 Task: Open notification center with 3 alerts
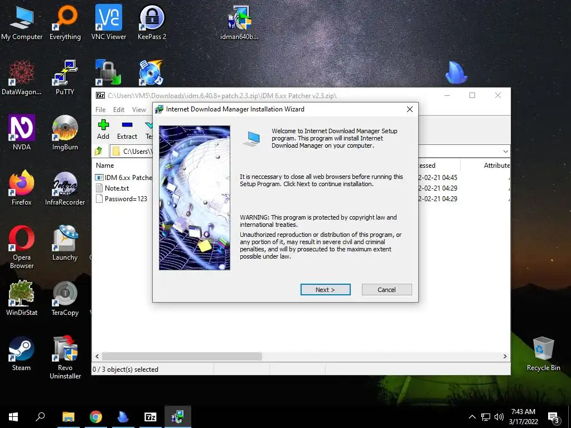(x=554, y=418)
